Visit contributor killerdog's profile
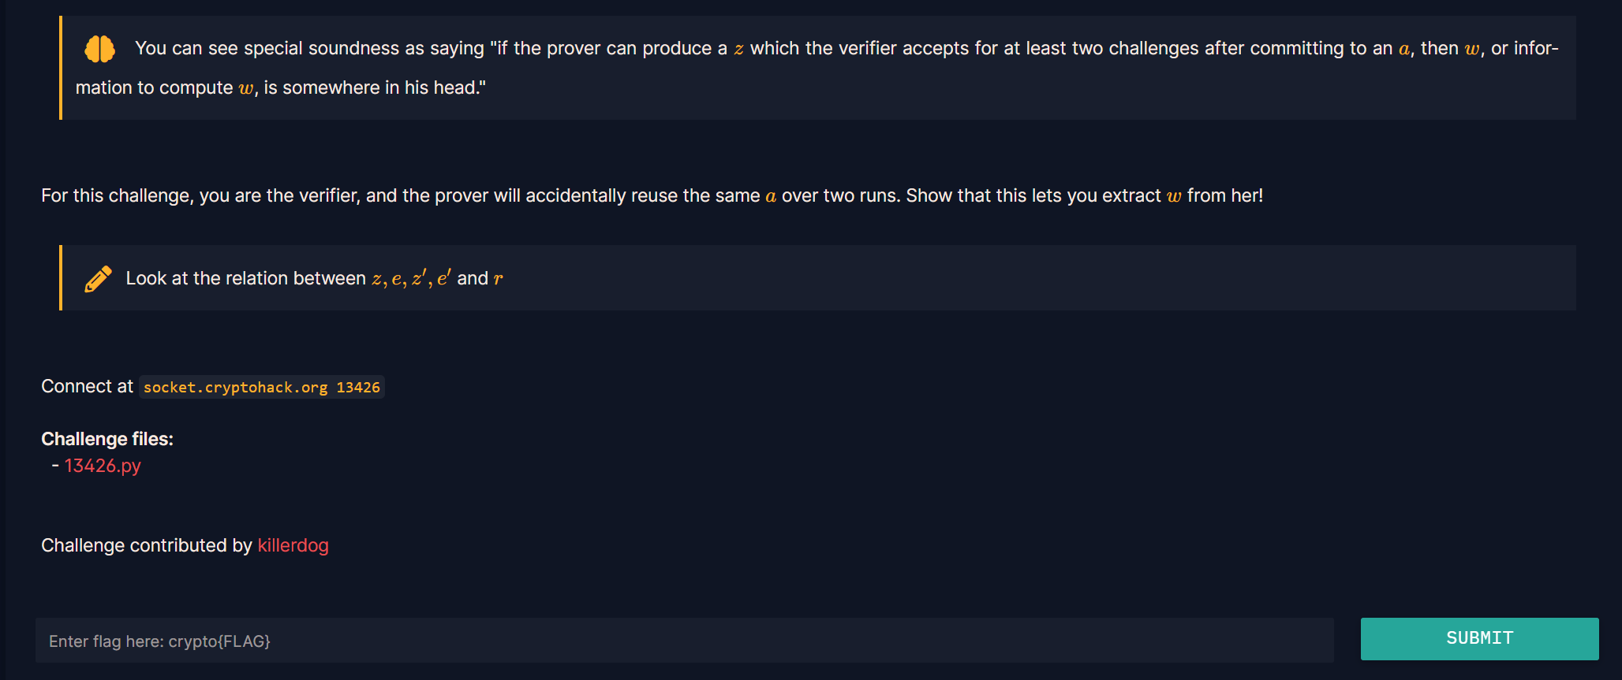 [x=293, y=545]
